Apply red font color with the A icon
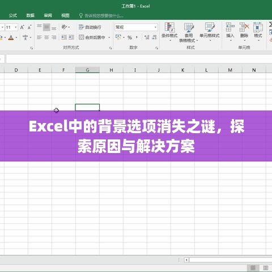The image size is (272, 272). [x=11, y=37]
